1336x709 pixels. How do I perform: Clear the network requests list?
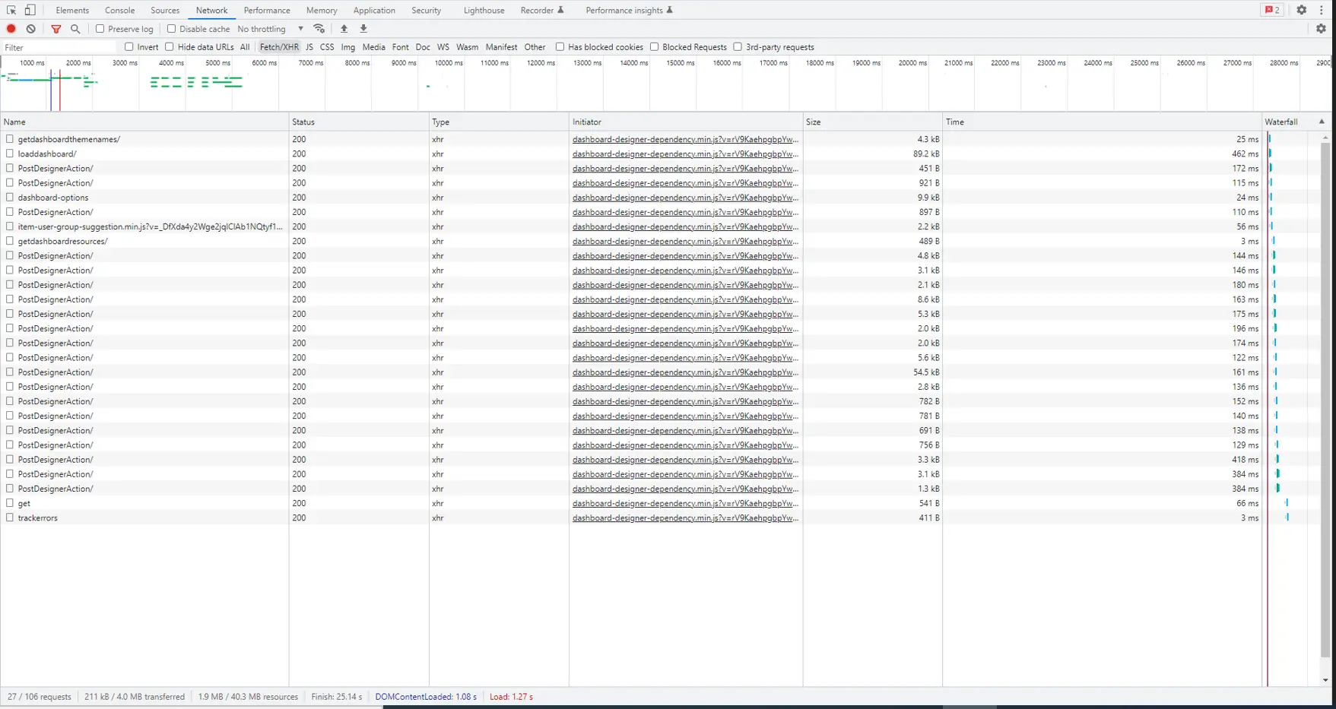[30, 28]
